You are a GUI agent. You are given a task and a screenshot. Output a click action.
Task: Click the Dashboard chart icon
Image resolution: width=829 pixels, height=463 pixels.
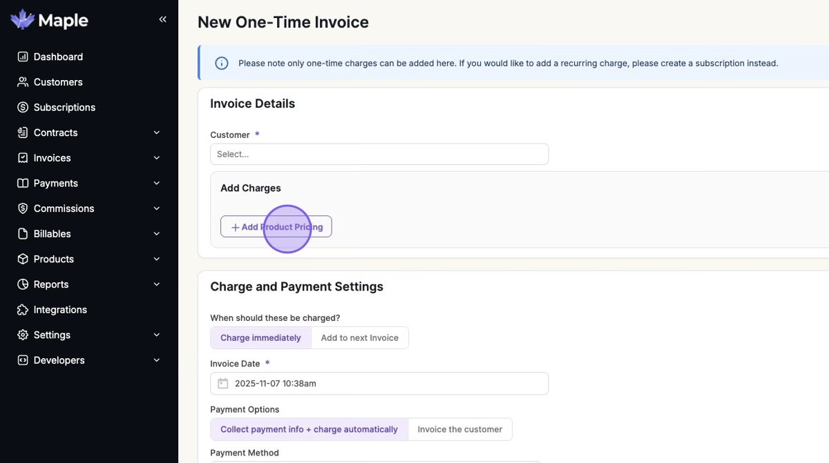[x=23, y=57]
